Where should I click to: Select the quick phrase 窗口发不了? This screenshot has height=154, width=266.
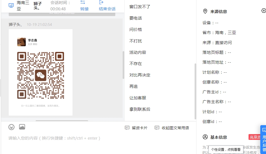click(x=140, y=7)
